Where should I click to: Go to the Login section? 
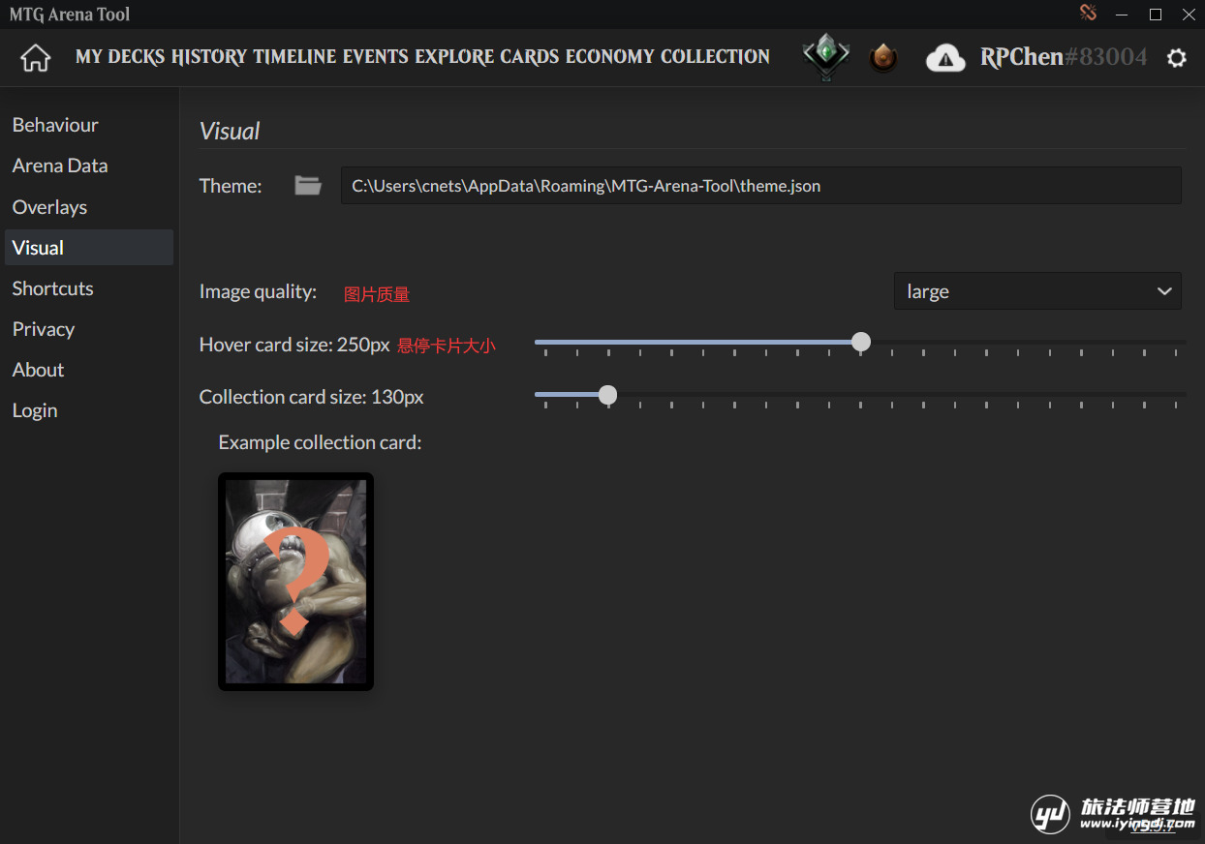(89, 410)
